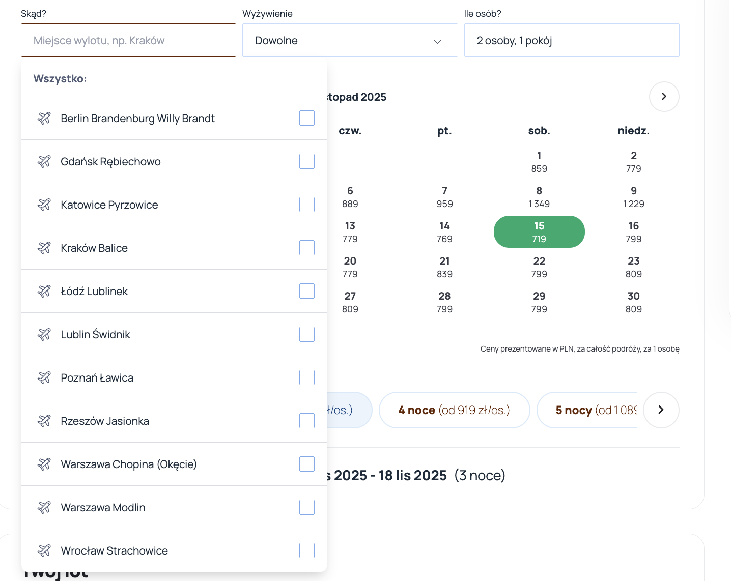731x581 pixels.
Task: Click the plane icon for Poznań Ławica
Action: [x=44, y=377]
